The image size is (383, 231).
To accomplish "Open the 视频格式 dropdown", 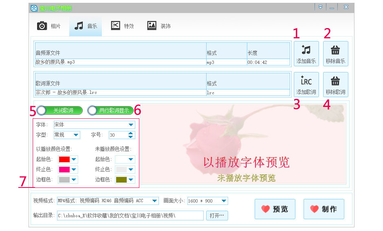I will coord(108,201).
